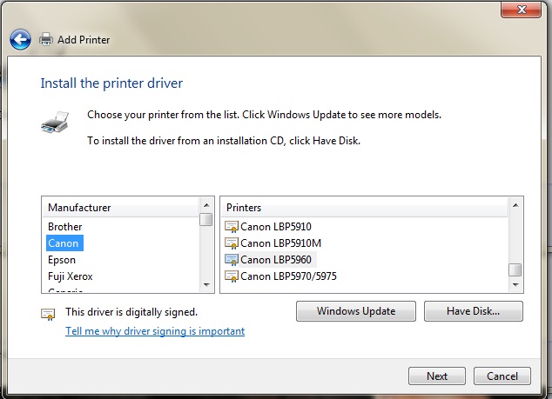Click the Windows Update button
Viewport: 552px width, 399px height.
point(356,311)
